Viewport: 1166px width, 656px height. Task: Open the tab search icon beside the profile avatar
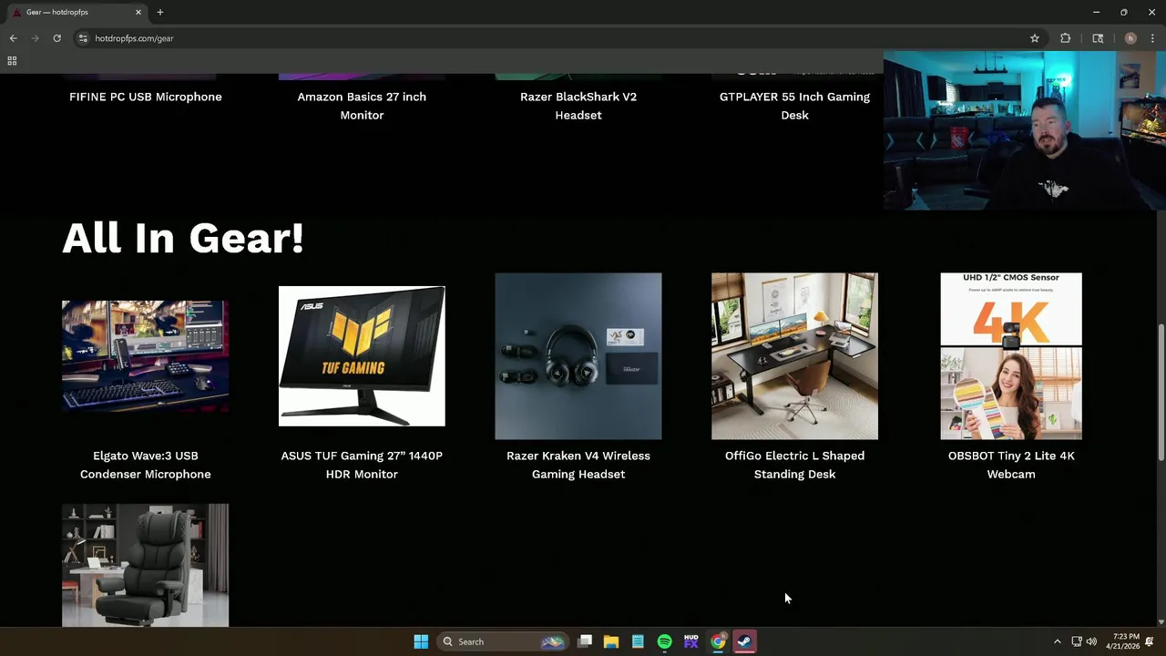1098,38
